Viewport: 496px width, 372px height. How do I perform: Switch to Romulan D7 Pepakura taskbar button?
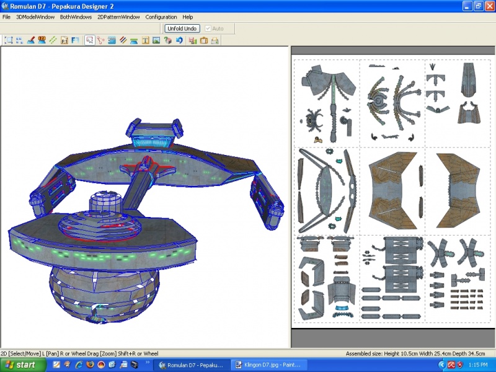(192, 365)
